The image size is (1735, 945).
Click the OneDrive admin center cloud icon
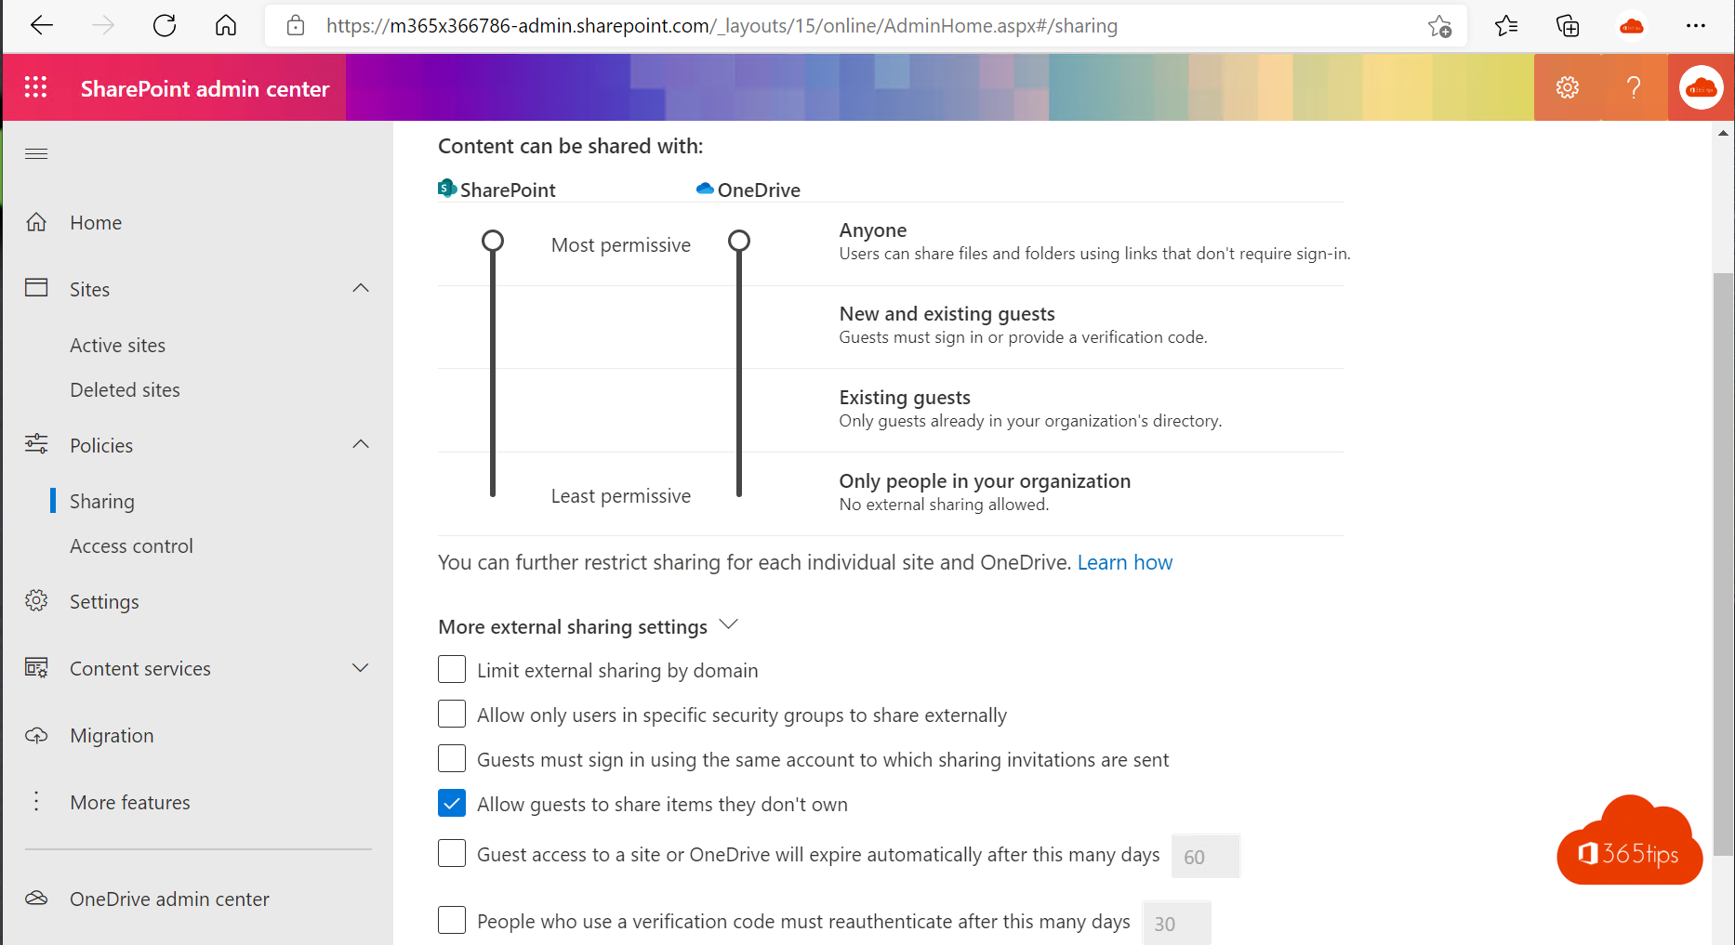point(36,899)
